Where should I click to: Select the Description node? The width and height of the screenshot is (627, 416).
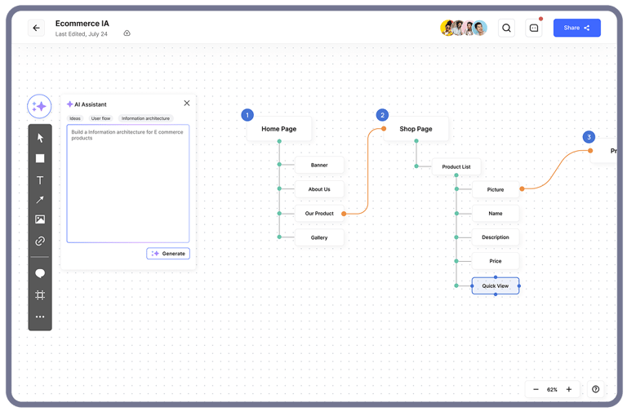(x=496, y=237)
